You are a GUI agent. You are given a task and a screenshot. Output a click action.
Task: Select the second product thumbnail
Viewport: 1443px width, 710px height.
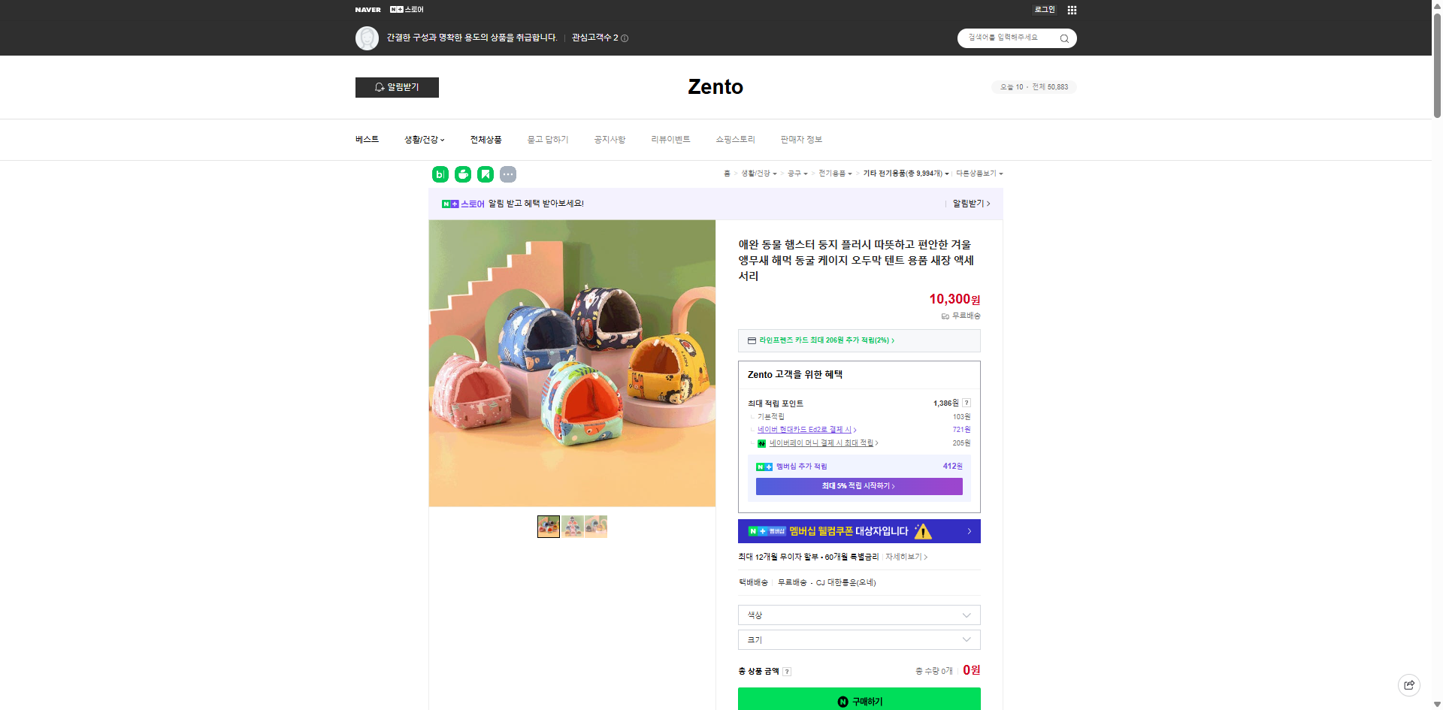572,526
